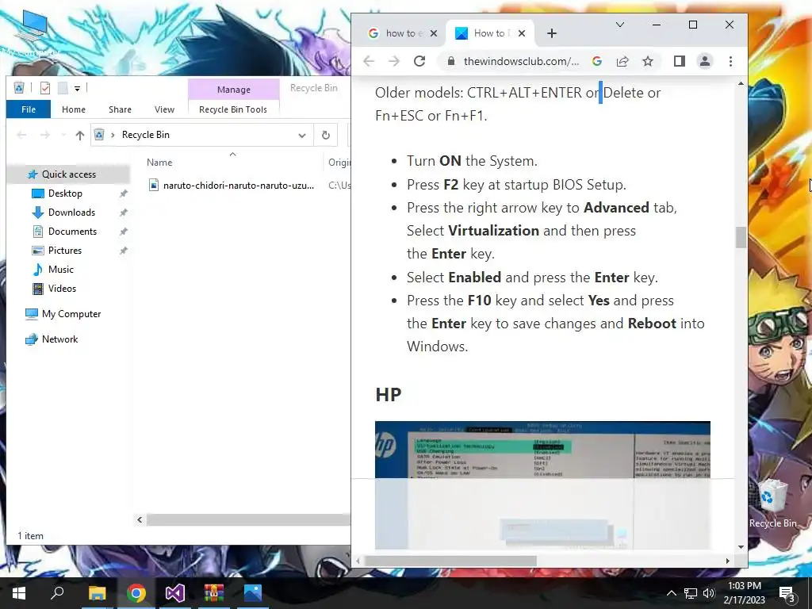Open the View ribbon tab in Explorer
Viewport: 812px width, 609px height.
[164, 109]
